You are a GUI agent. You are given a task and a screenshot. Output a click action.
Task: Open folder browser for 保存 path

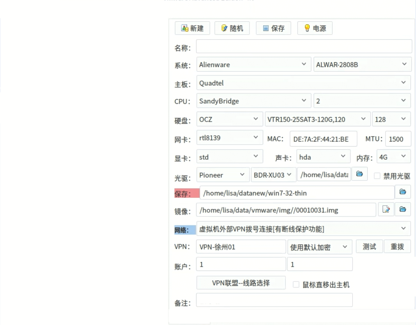click(x=403, y=192)
